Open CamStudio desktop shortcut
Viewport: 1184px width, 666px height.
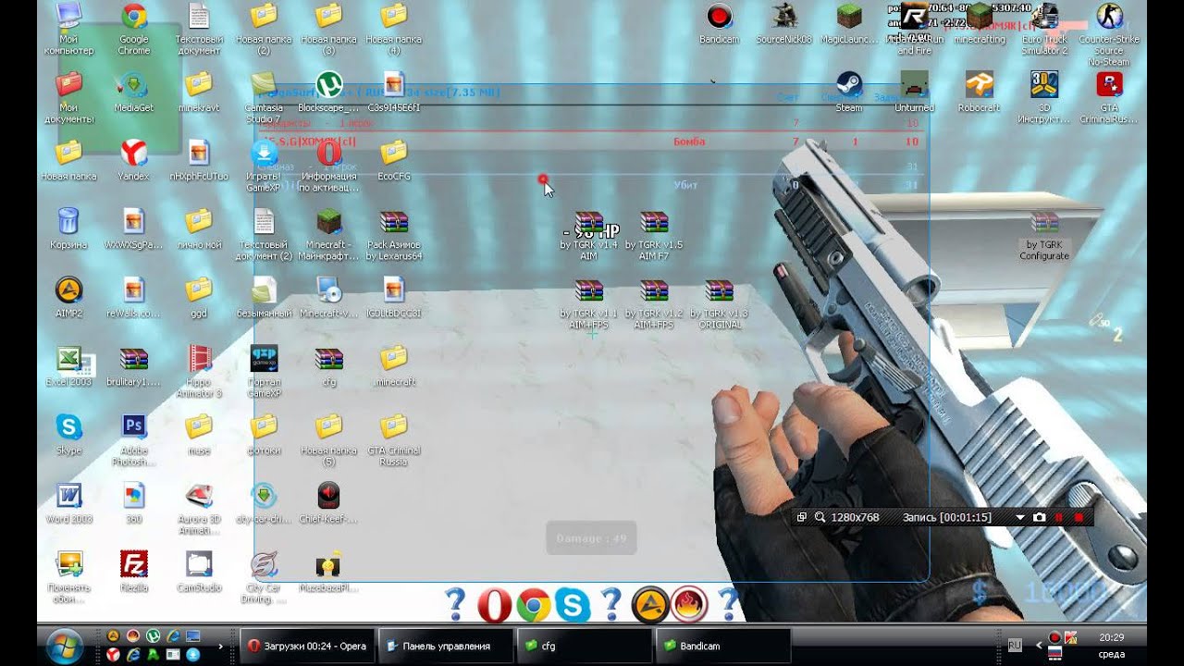click(199, 563)
